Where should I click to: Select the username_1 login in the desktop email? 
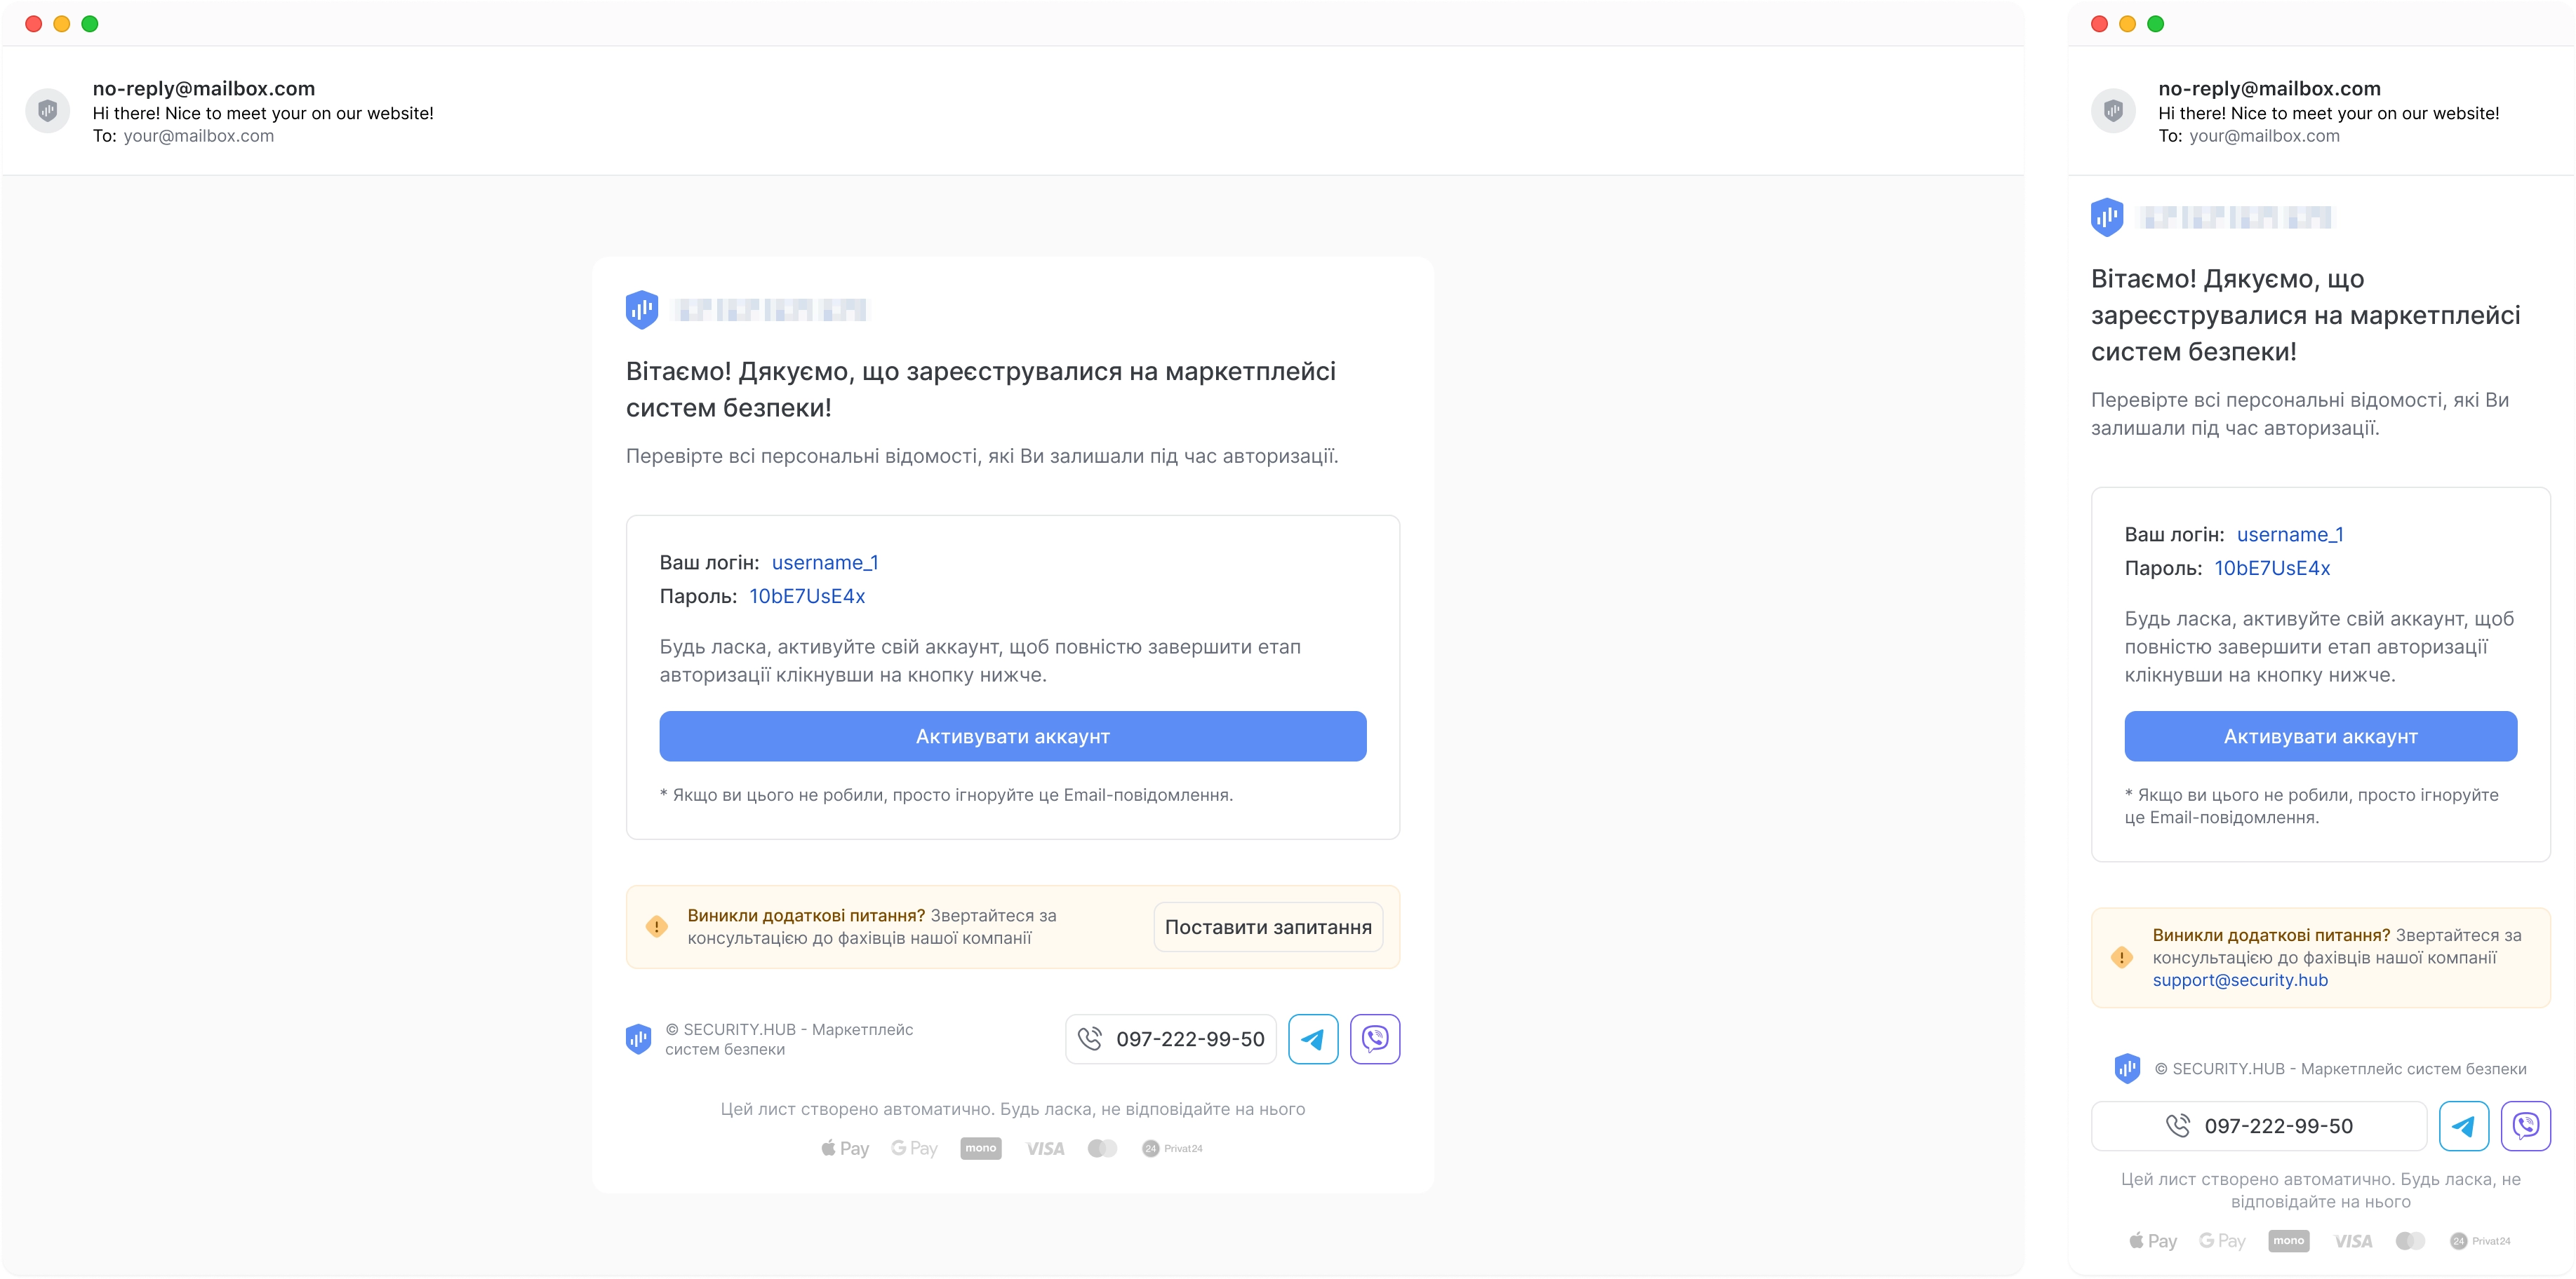tap(825, 562)
